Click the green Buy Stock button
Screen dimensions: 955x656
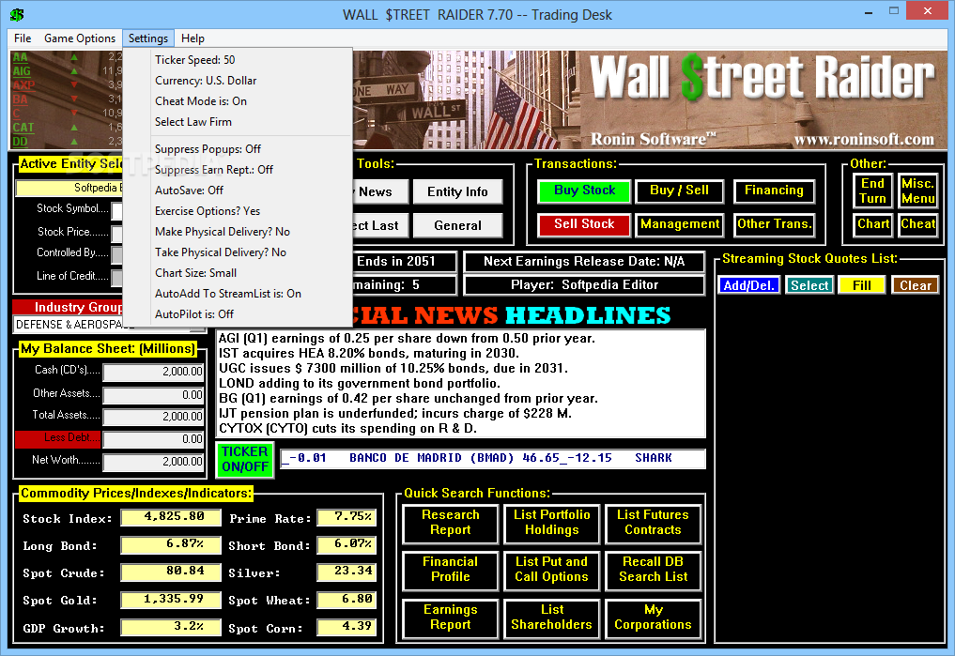[x=584, y=191]
